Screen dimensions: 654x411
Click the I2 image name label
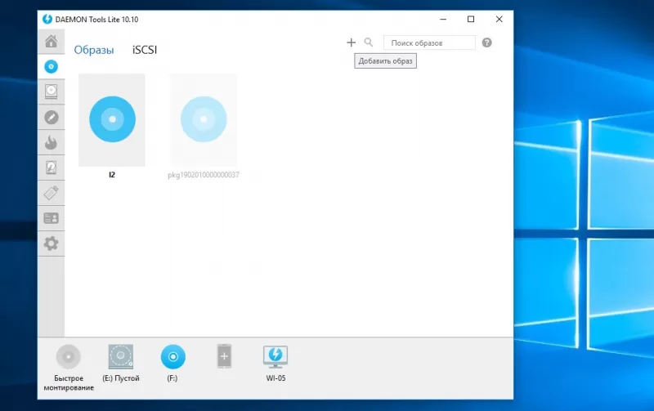coord(112,175)
